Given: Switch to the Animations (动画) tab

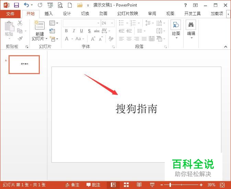Looking at the screenshot, I should 103,14.
